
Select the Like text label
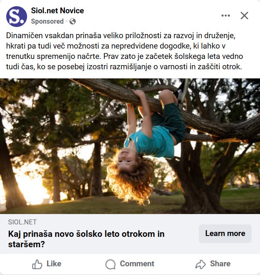54,264
